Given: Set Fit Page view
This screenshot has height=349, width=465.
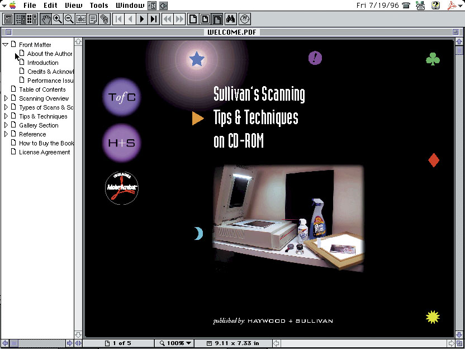Looking at the screenshot, I should click(205, 19).
